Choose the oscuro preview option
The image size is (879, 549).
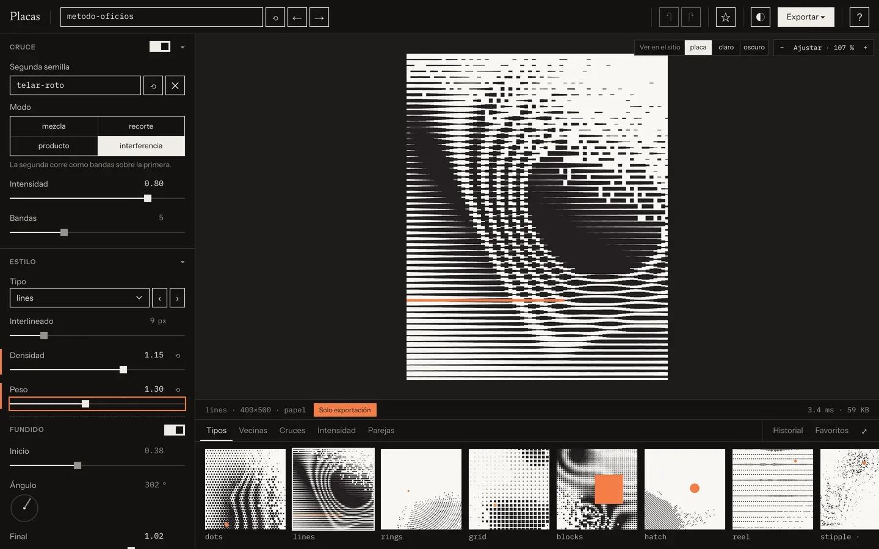click(754, 48)
